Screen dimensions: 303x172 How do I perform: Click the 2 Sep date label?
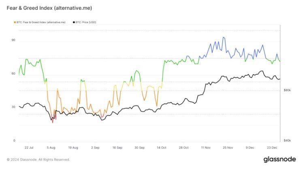point(96,148)
